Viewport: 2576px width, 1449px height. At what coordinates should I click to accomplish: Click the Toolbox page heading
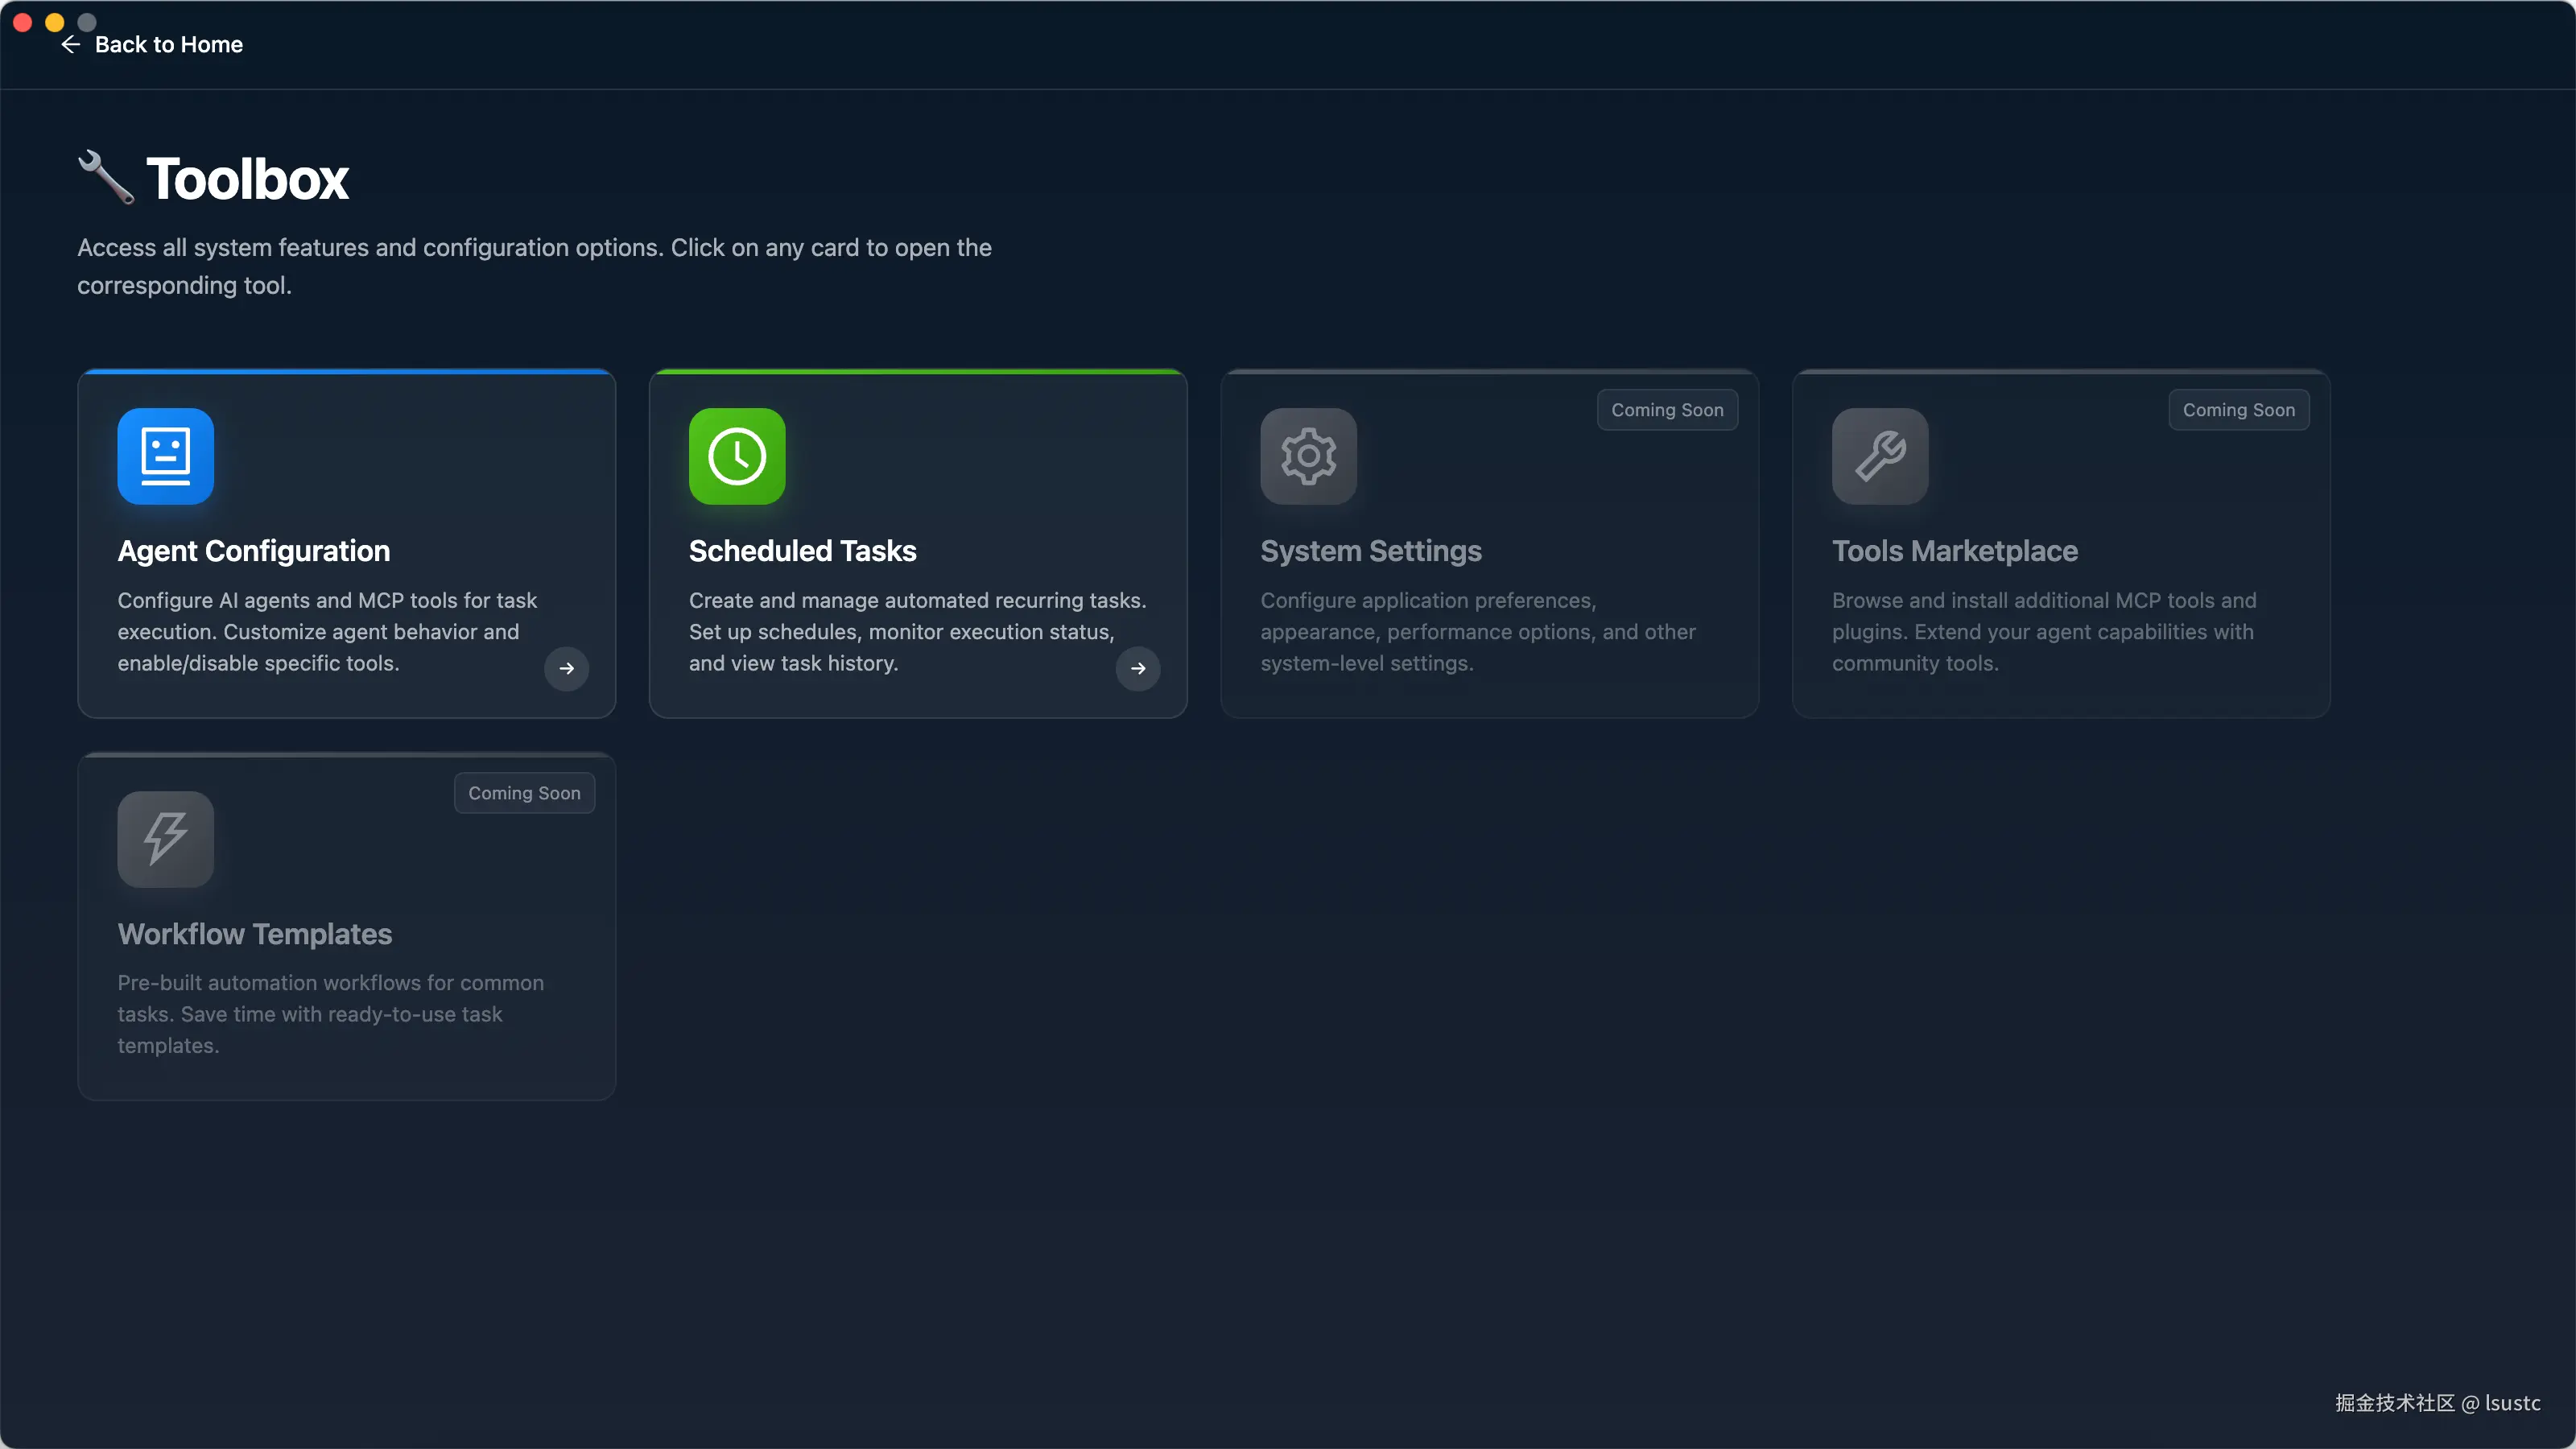(247, 179)
